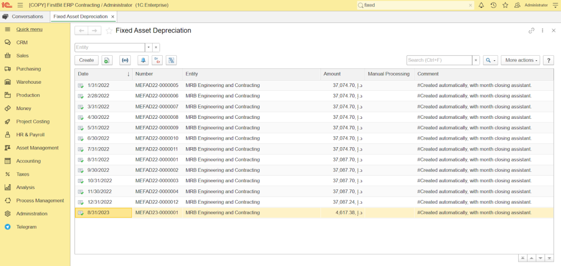This screenshot has width=561, height=266.
Task: Open Process Management section
Action: [x=40, y=200]
